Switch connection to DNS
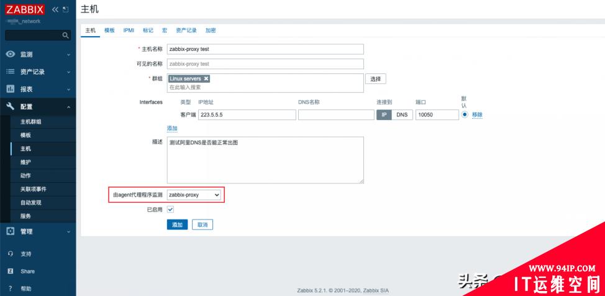 (402, 115)
